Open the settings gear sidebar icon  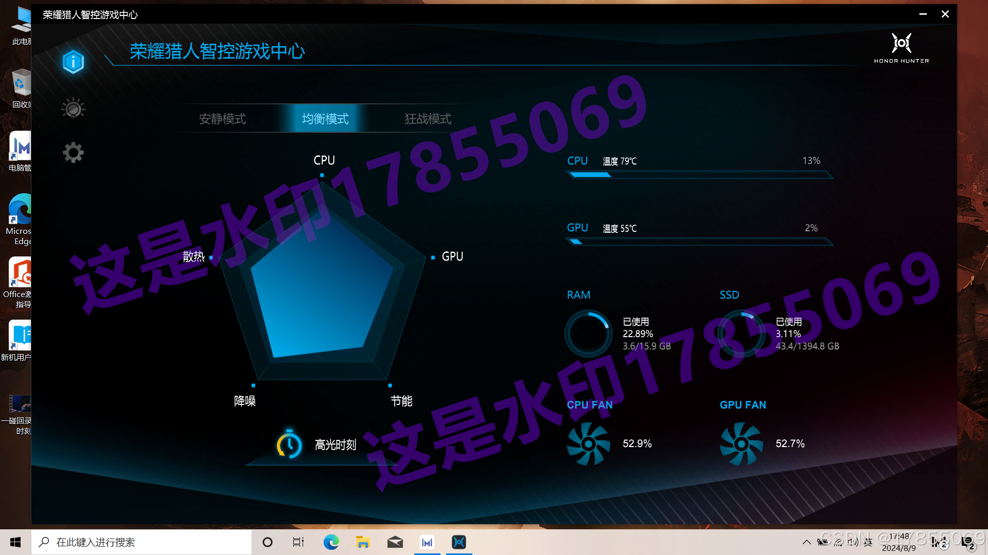click(73, 153)
